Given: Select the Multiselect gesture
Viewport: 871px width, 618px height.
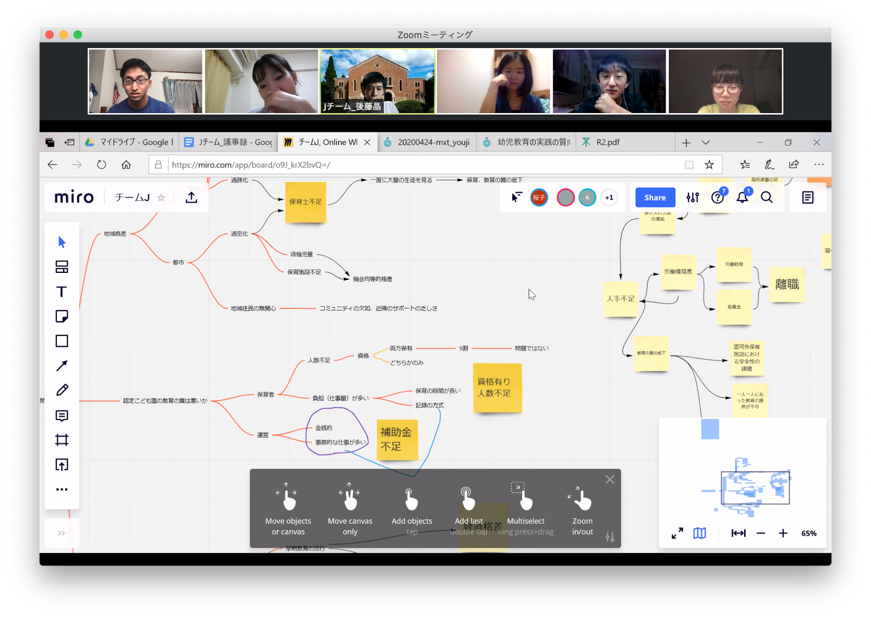Looking at the screenshot, I should coord(526,510).
